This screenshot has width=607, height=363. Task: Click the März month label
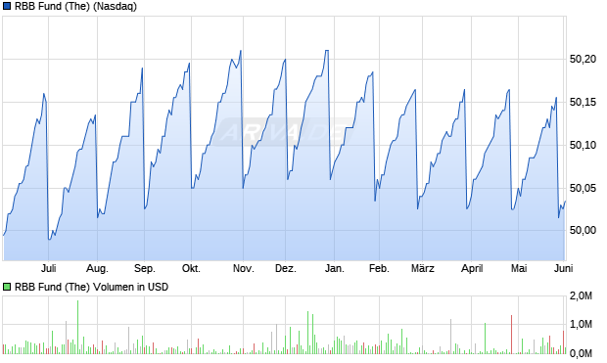(x=423, y=268)
